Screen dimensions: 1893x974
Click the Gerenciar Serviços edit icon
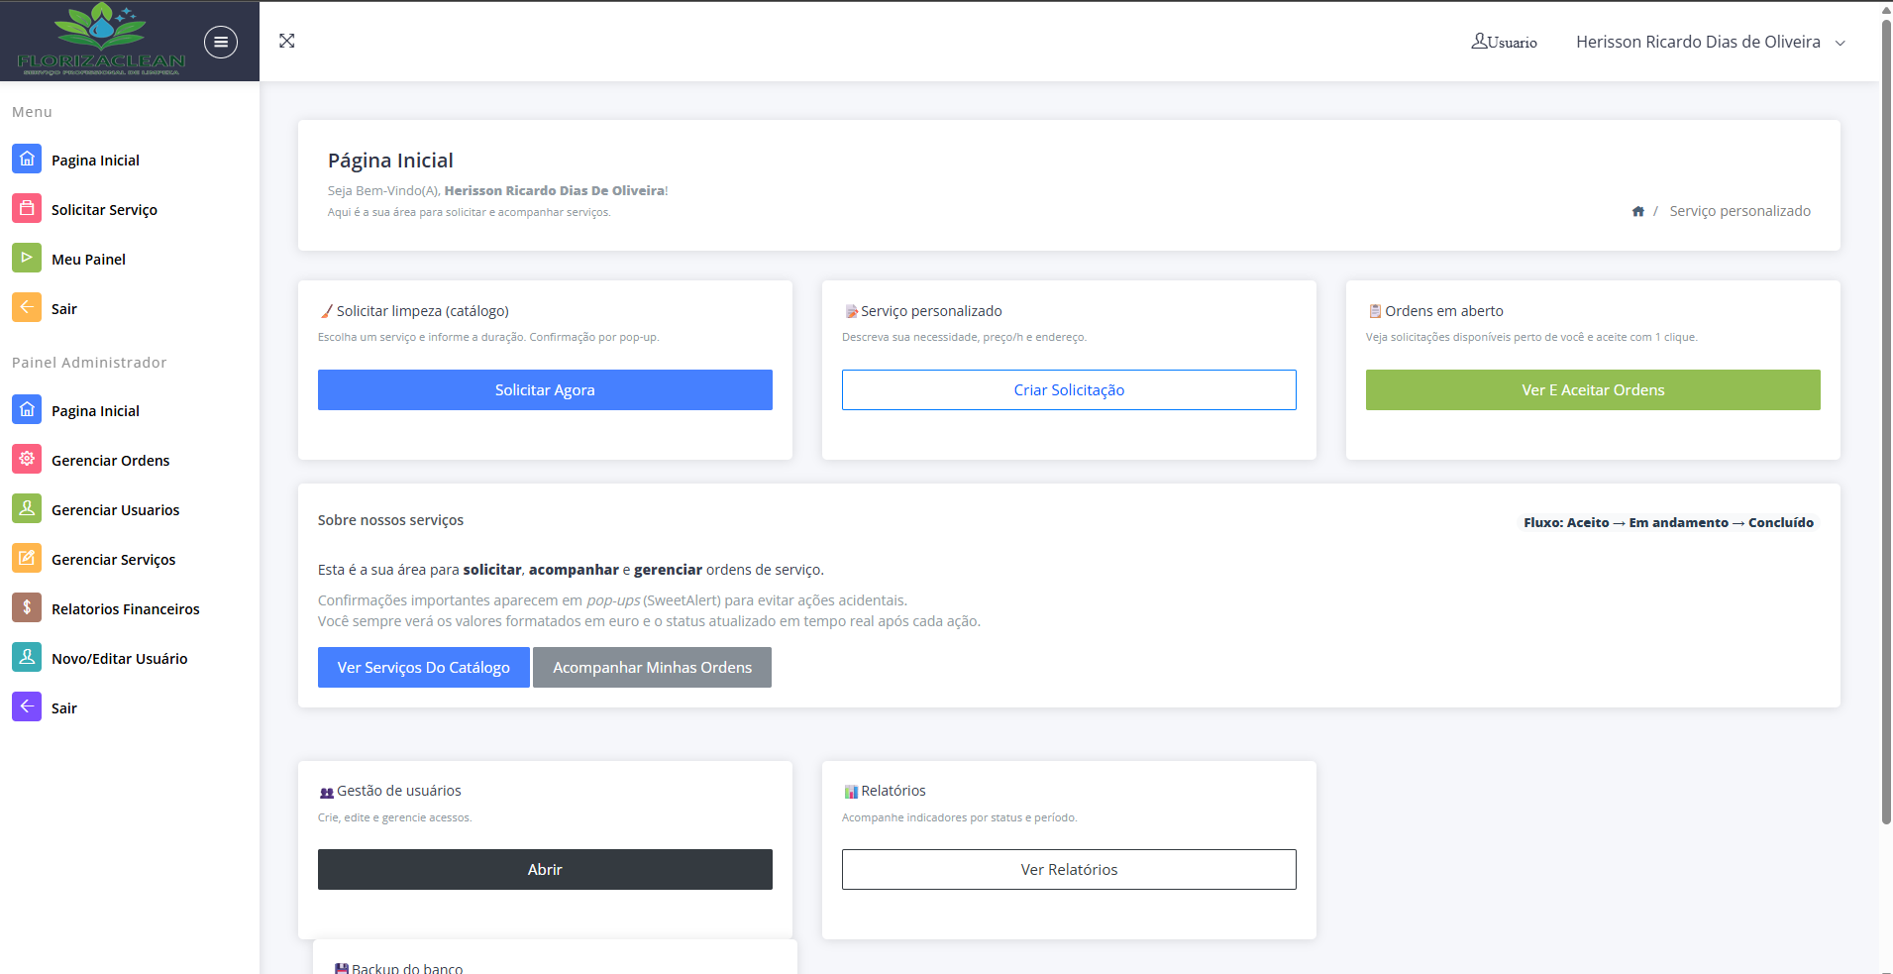(27, 558)
